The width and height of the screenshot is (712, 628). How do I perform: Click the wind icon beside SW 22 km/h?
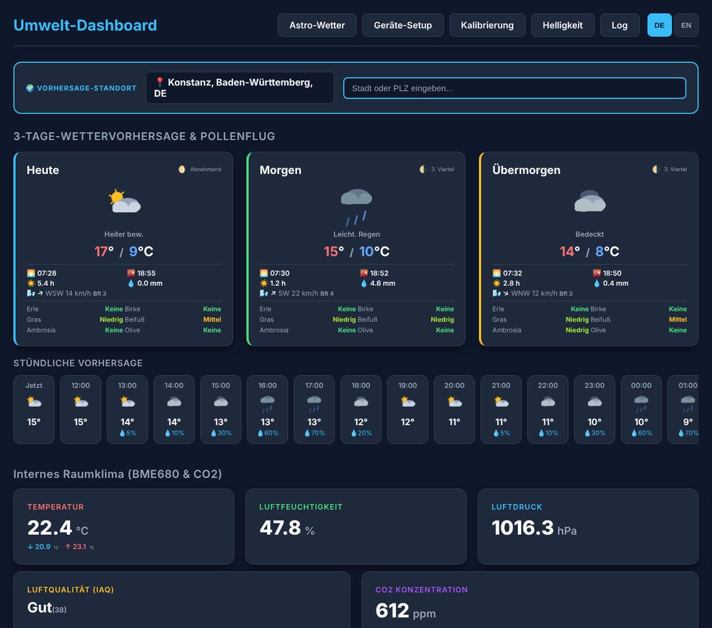click(x=264, y=293)
